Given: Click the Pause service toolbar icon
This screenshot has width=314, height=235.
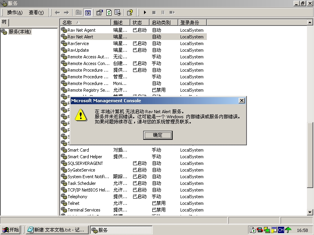Looking at the screenshot, I should coord(163,13).
